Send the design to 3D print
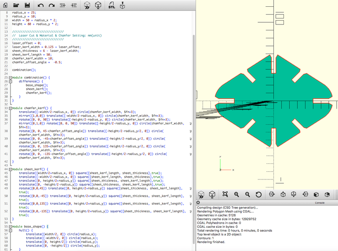This screenshot has width=338, height=251. [x=123, y=5]
